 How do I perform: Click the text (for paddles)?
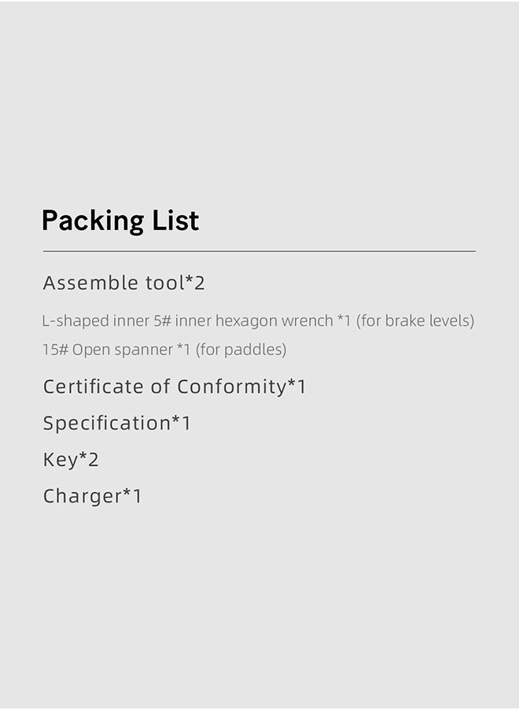(241, 350)
